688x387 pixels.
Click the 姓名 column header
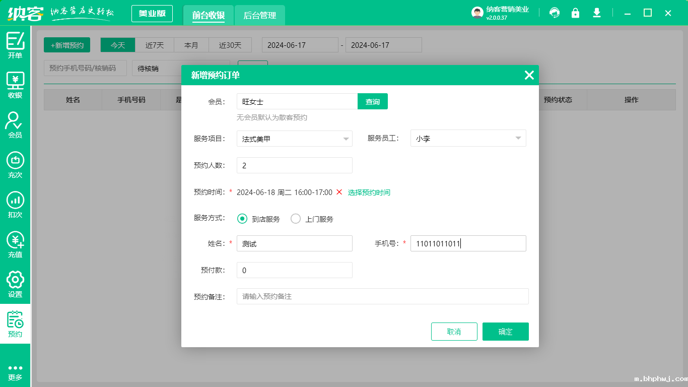(73, 100)
